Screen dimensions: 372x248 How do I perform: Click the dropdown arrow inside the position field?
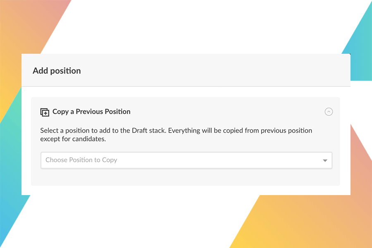pos(325,160)
